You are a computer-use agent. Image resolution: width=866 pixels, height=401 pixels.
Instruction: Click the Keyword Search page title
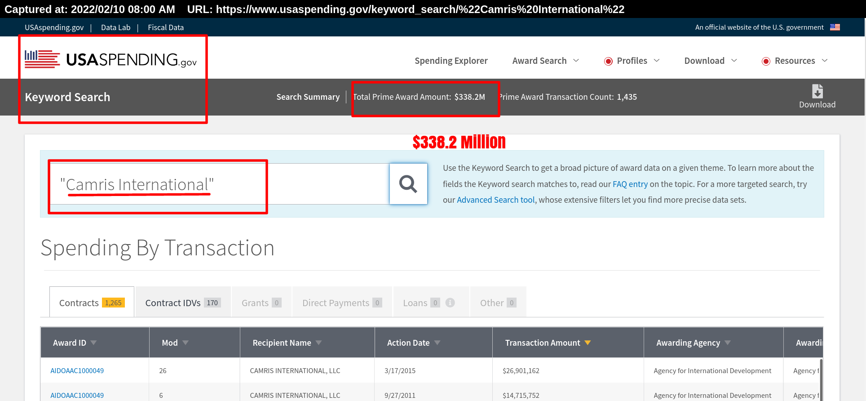(x=67, y=97)
